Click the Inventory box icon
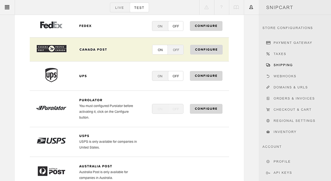Image resolution: width=331 pixels, height=181 pixels. pos(268,132)
